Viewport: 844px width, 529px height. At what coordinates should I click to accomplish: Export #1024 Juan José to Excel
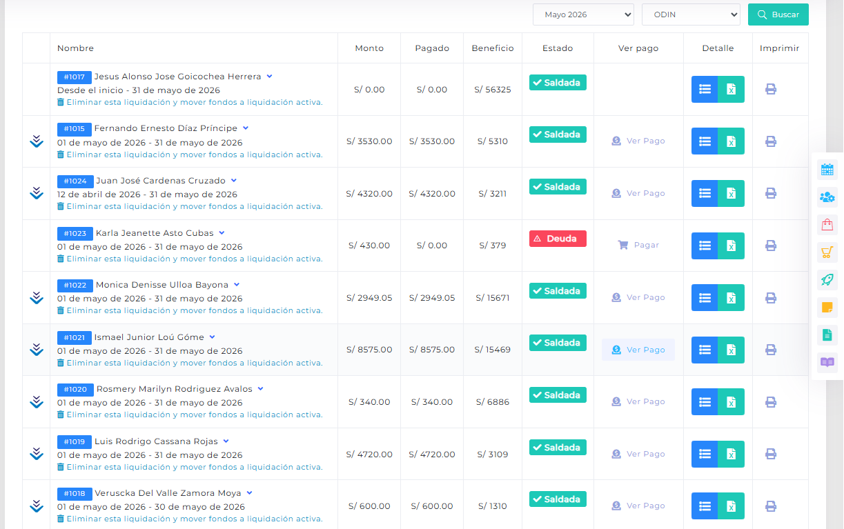tap(731, 193)
